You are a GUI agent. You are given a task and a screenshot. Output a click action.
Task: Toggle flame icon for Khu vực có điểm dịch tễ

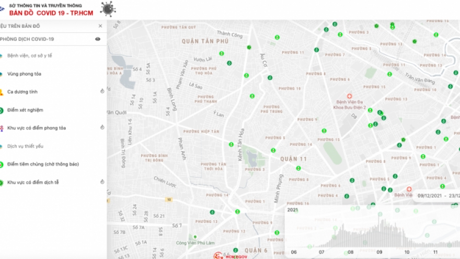(102, 182)
